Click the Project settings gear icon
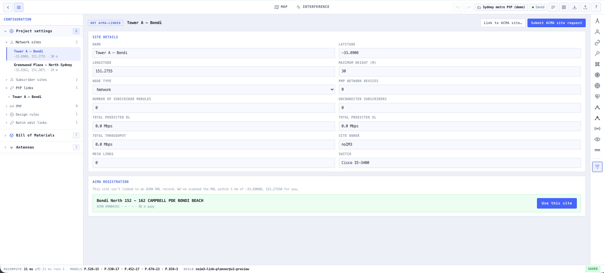This screenshot has width=604, height=273. click(12, 31)
